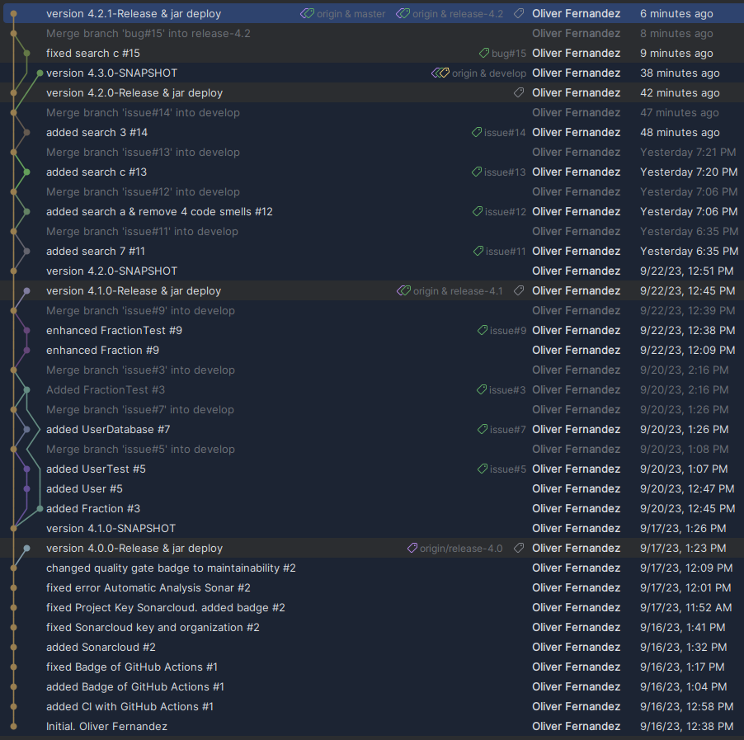
Task: Click the origin & master branch icon
Action: [x=307, y=13]
